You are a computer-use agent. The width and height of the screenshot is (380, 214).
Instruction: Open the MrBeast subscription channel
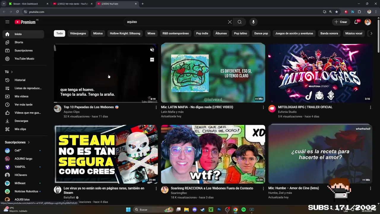23,183
